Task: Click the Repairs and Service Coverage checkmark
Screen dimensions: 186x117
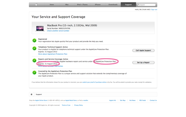Action: 34,60
